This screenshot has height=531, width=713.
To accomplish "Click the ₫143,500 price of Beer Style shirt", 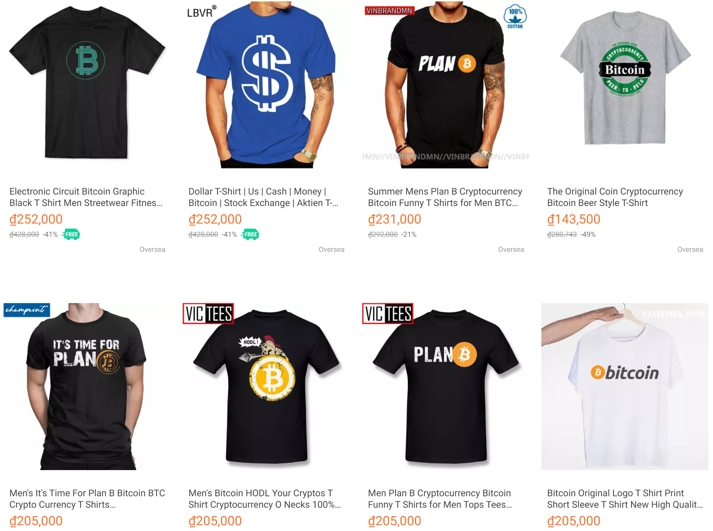I will (574, 219).
